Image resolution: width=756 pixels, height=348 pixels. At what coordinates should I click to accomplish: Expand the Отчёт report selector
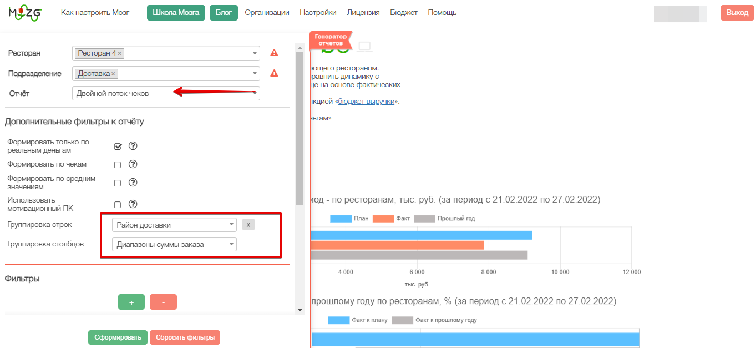tap(166, 93)
